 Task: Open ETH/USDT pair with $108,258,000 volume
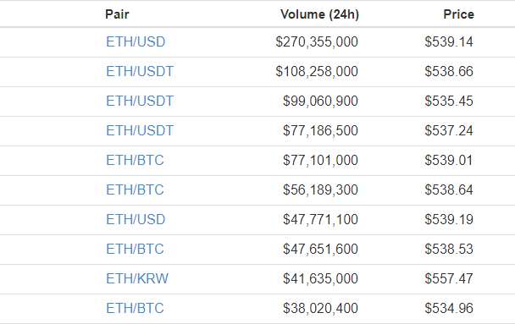click(x=140, y=72)
